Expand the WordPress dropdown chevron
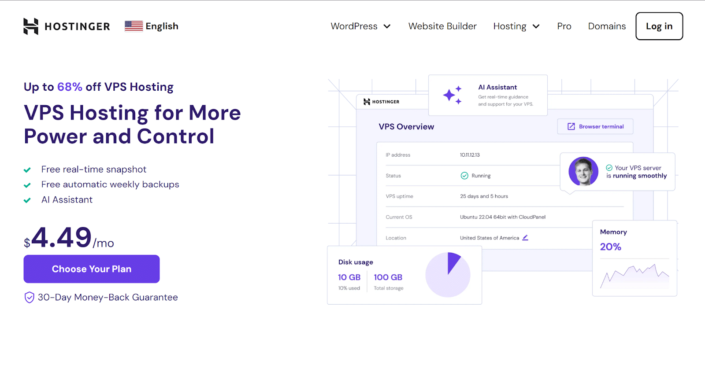Screen dimensions: 705x372 tap(387, 26)
